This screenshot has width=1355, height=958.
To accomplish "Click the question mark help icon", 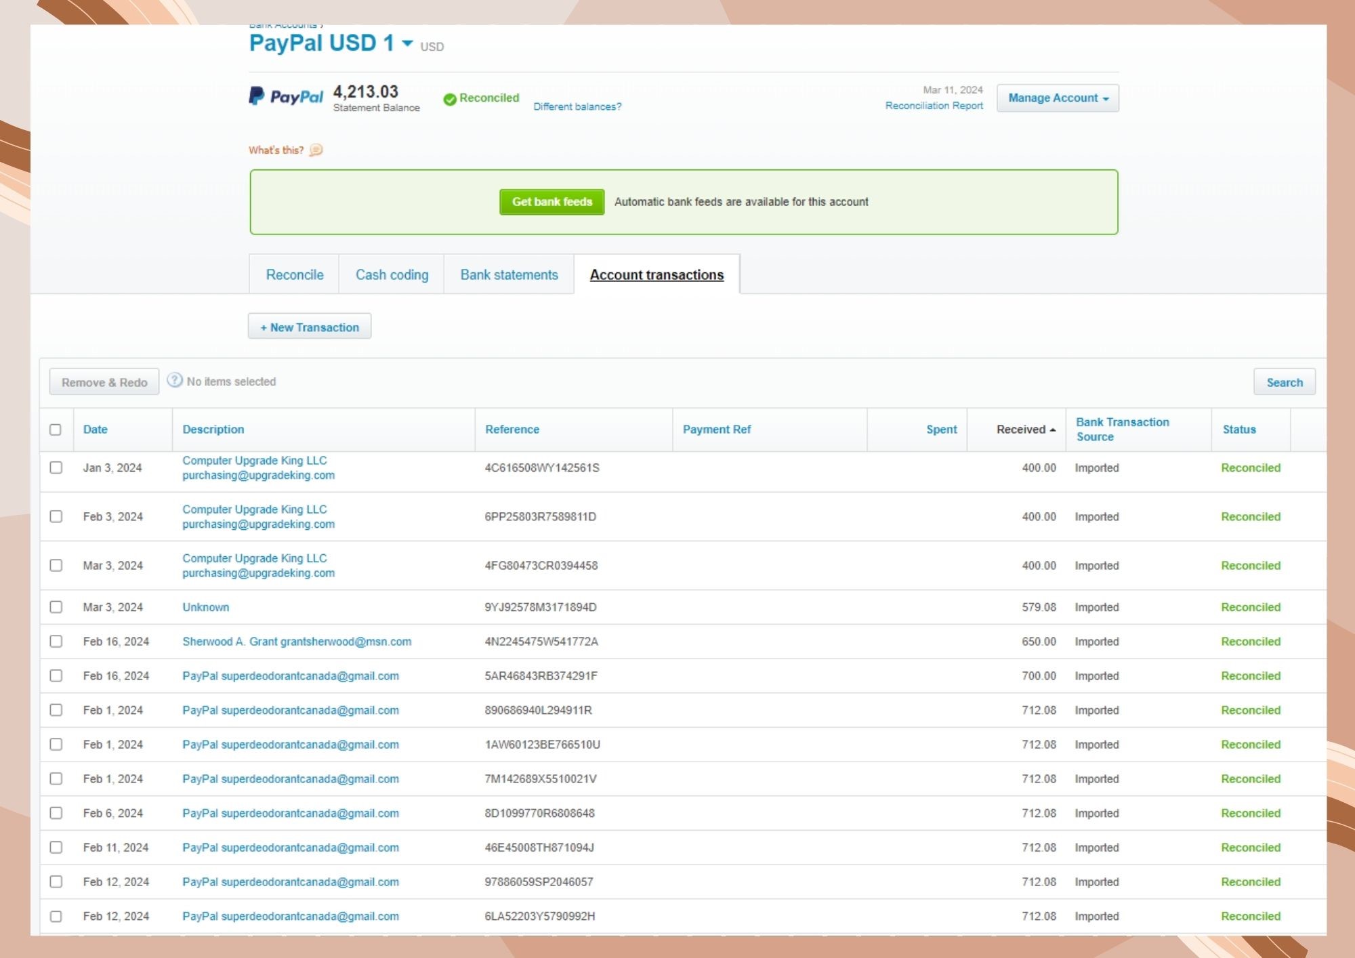I will click(x=175, y=381).
